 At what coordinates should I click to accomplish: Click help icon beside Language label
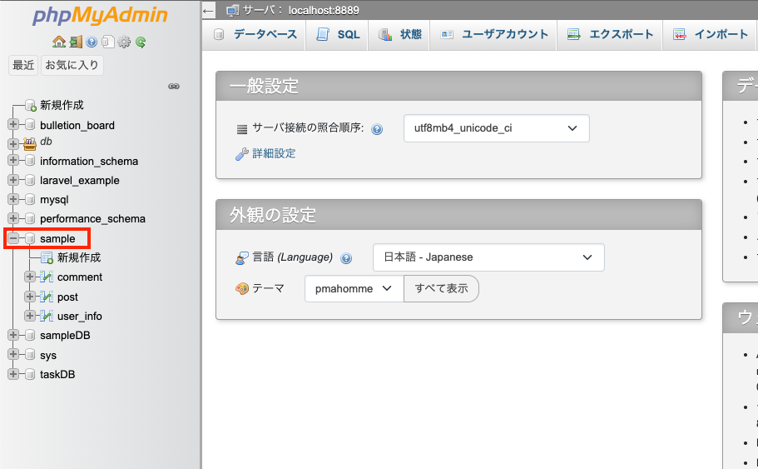346,258
